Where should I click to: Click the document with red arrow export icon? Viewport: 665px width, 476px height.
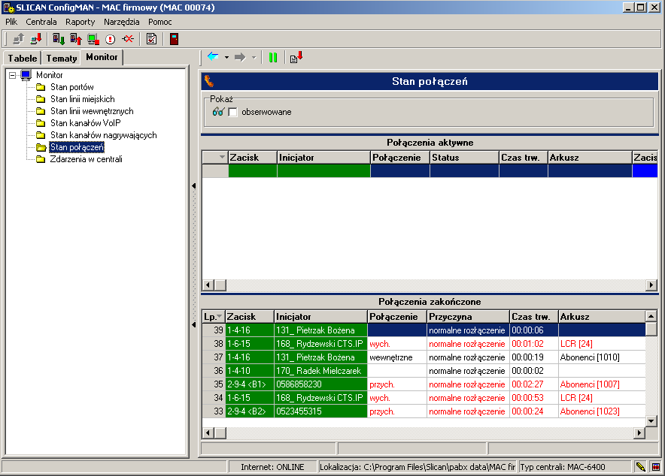[x=296, y=57]
